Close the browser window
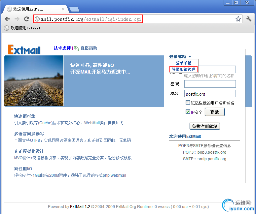The width and height of the screenshot is (256, 214). [247, 3]
